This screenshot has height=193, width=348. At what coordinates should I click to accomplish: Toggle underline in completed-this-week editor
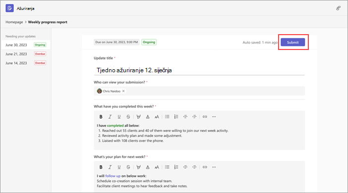(x=119, y=117)
